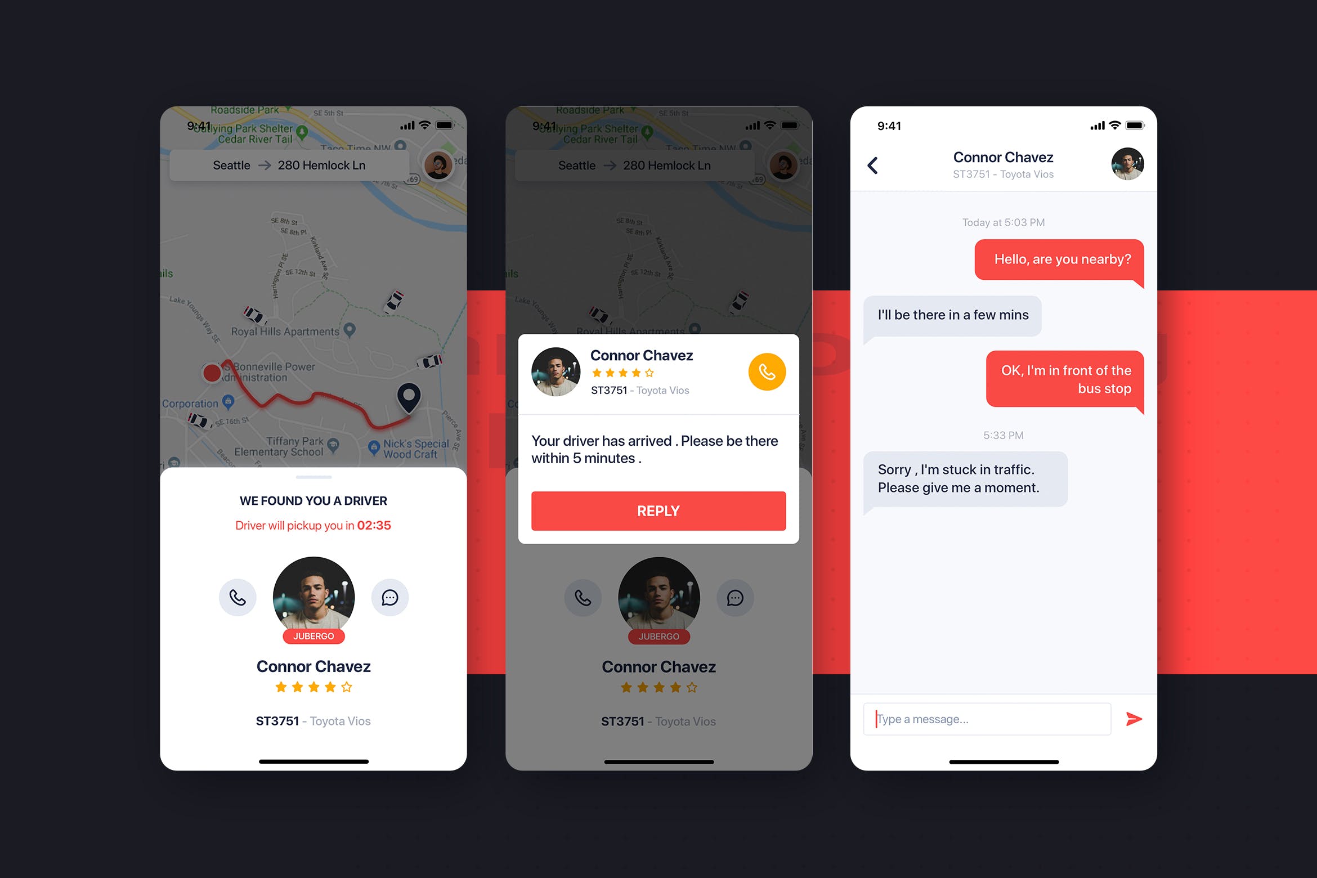
Task: Tap the REPLY button in driver alert
Action: pyautogui.click(x=657, y=509)
